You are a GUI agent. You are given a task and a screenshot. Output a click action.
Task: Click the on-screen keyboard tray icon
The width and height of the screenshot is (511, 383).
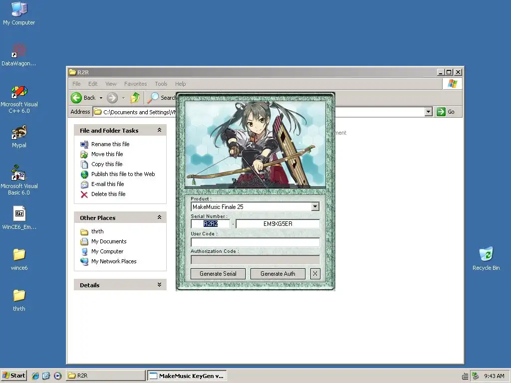click(x=465, y=376)
